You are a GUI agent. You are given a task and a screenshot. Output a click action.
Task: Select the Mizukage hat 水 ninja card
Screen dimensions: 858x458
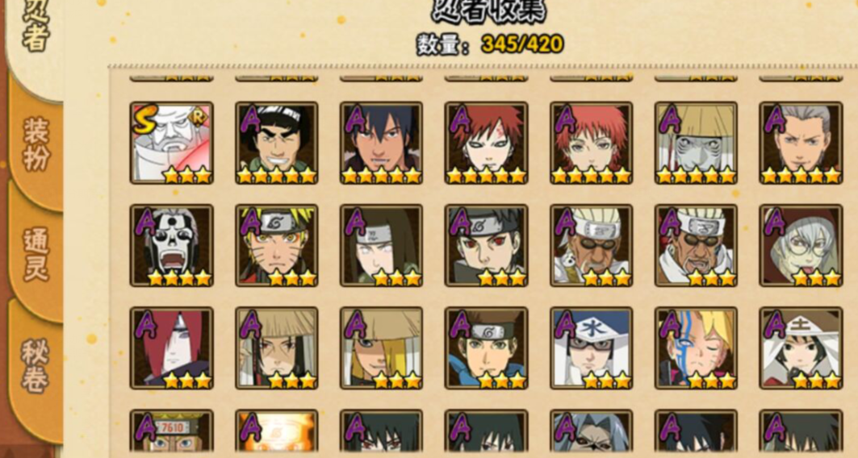click(592, 348)
